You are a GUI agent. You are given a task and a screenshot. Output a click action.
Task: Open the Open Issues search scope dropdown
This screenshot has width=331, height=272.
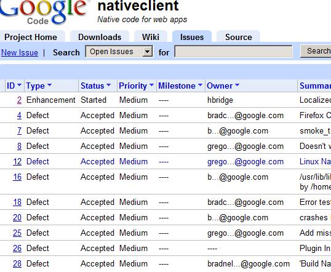coord(119,51)
